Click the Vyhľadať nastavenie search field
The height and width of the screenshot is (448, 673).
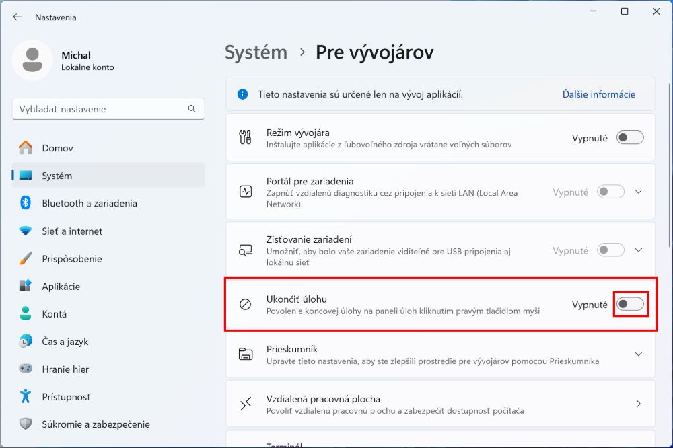coord(108,109)
